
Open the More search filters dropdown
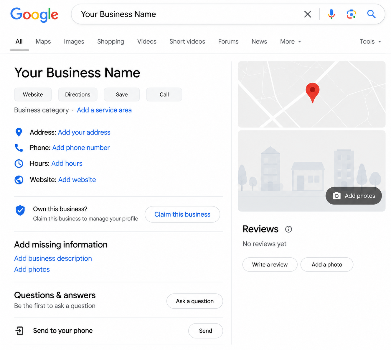tap(291, 42)
